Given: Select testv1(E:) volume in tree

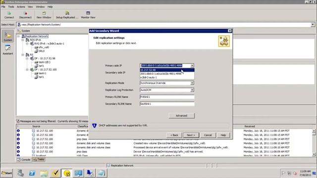Looking at the screenshot, I should [x=45, y=62].
